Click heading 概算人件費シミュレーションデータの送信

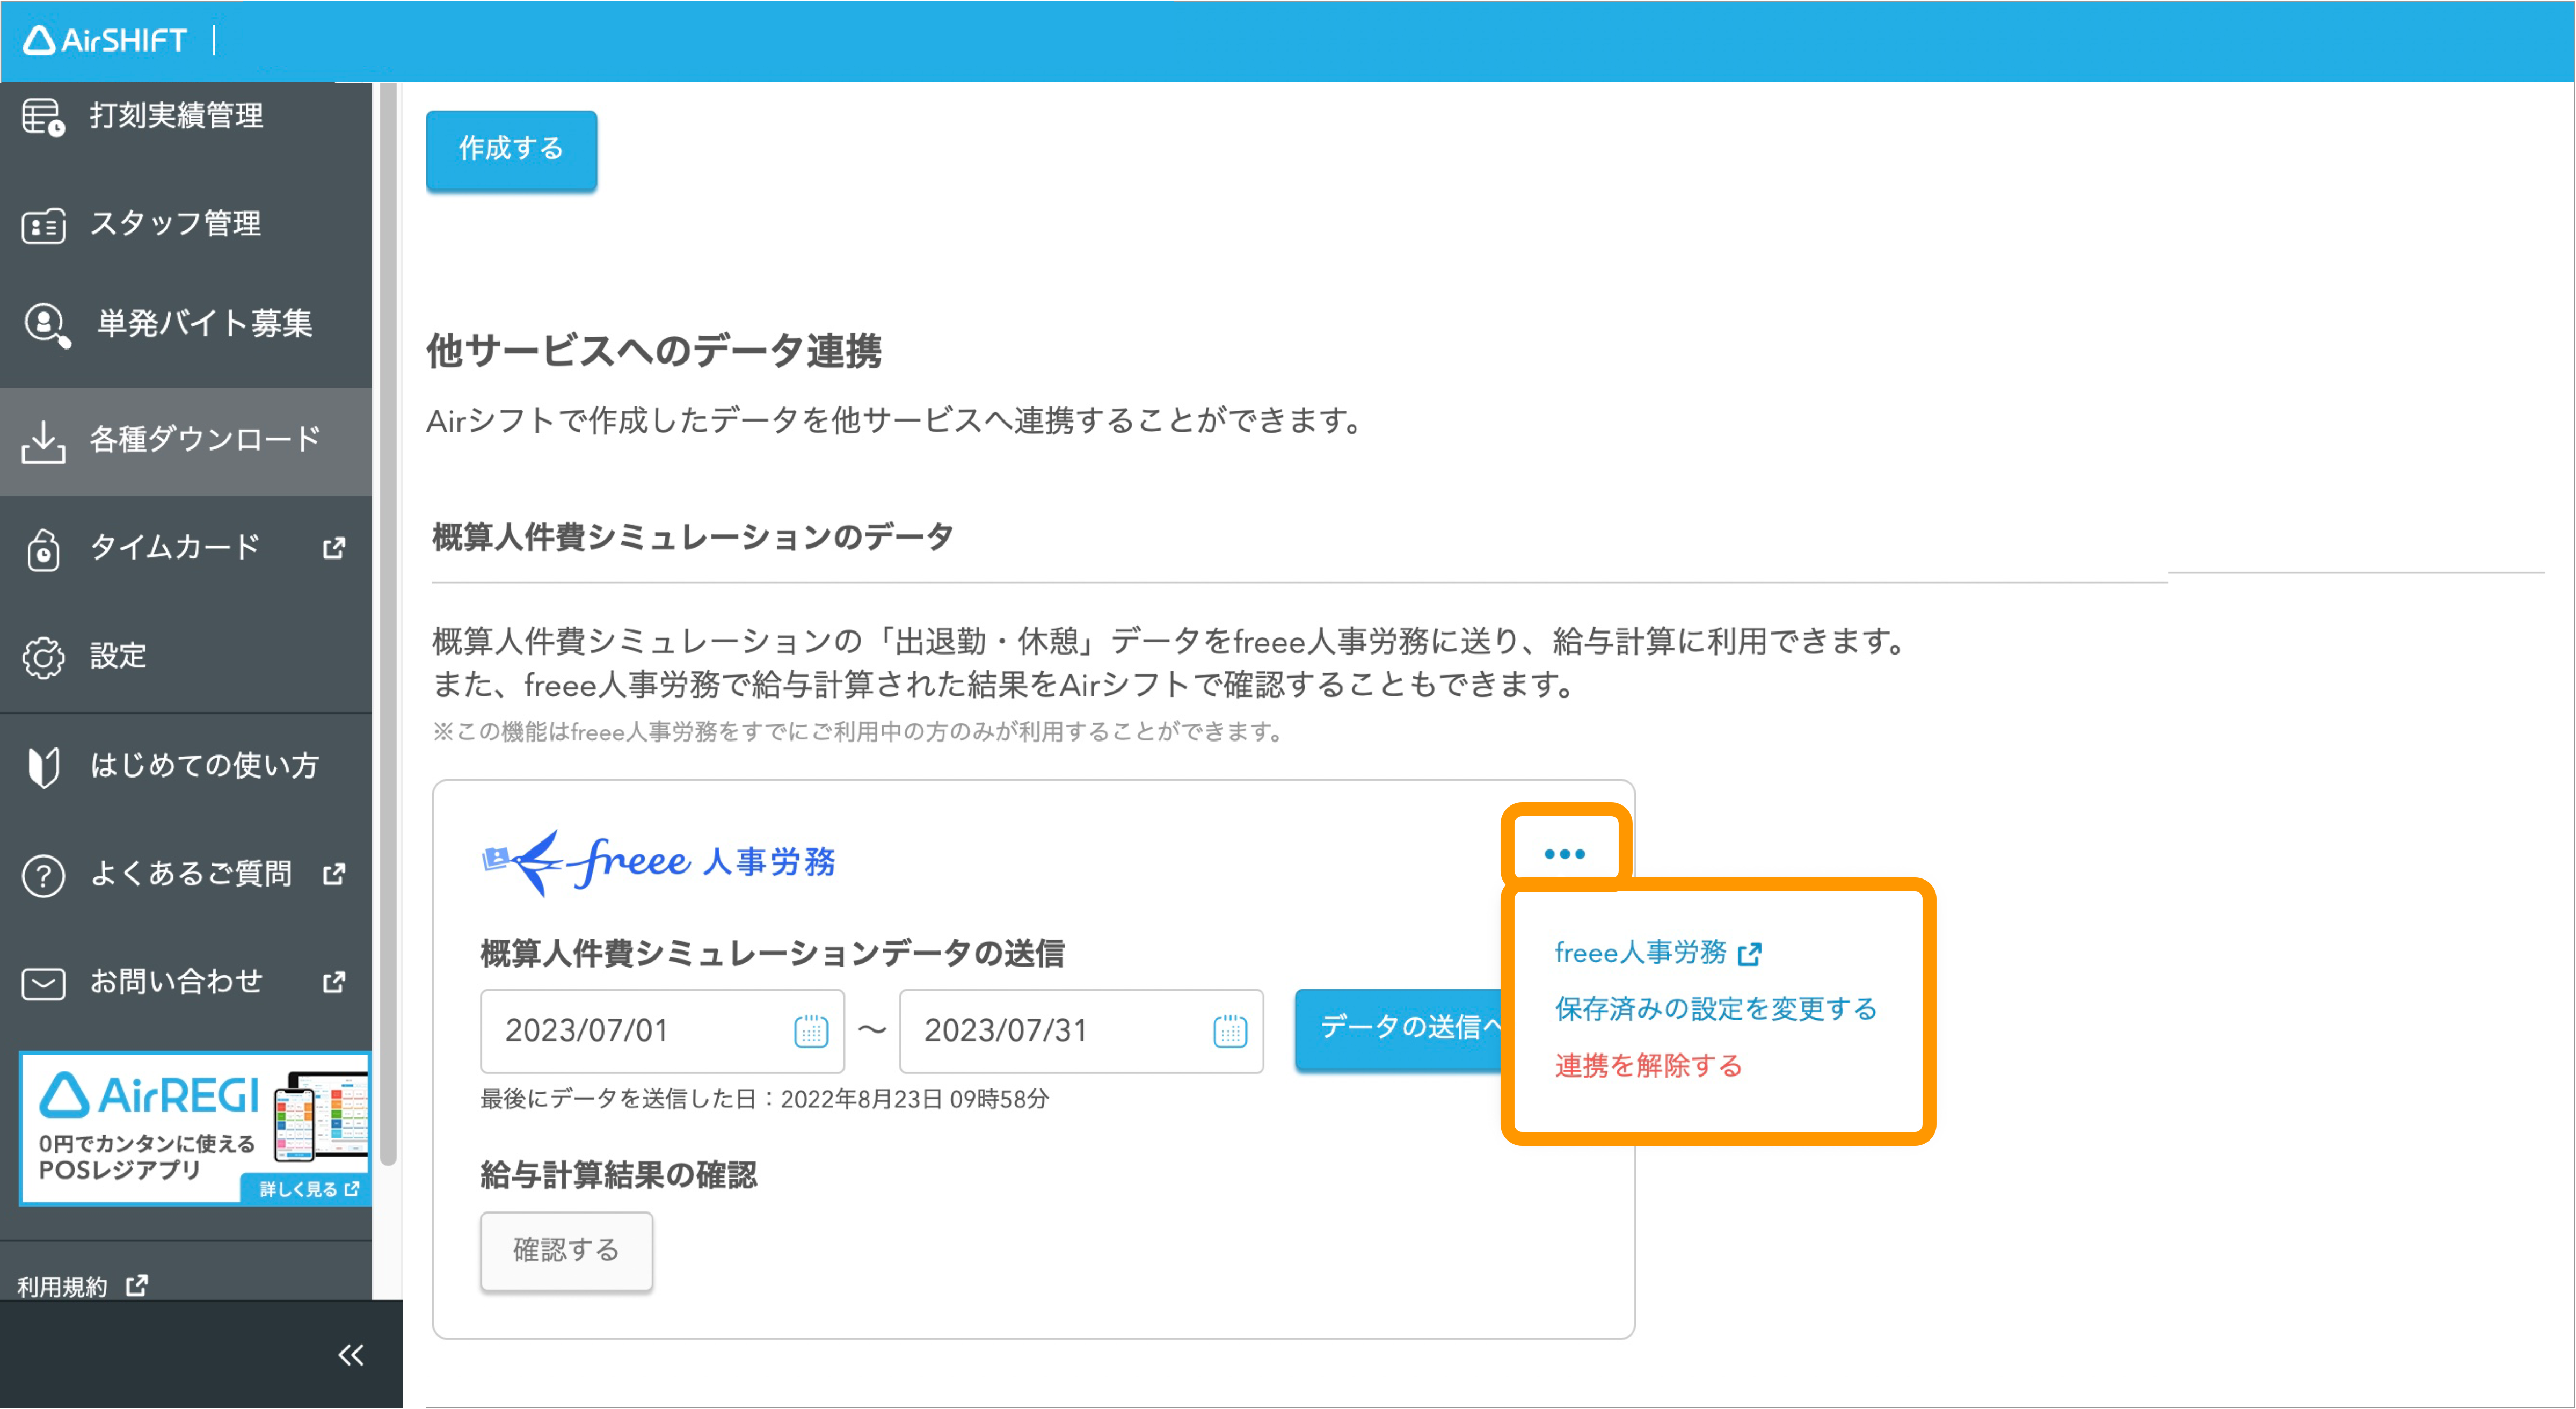pyautogui.click(x=772, y=953)
